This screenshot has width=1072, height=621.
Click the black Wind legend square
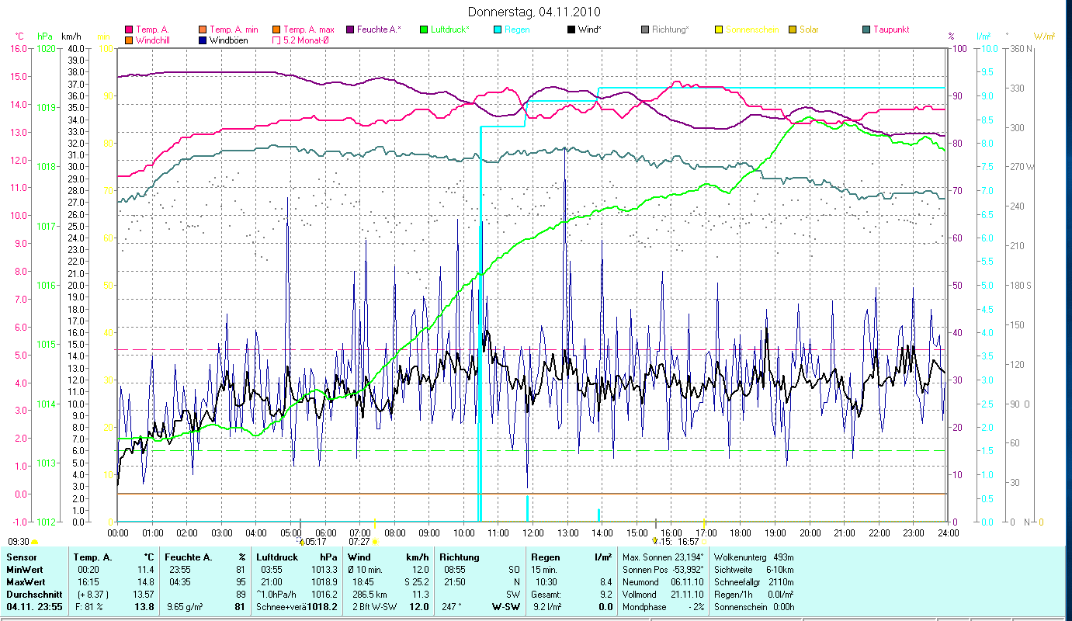point(571,29)
